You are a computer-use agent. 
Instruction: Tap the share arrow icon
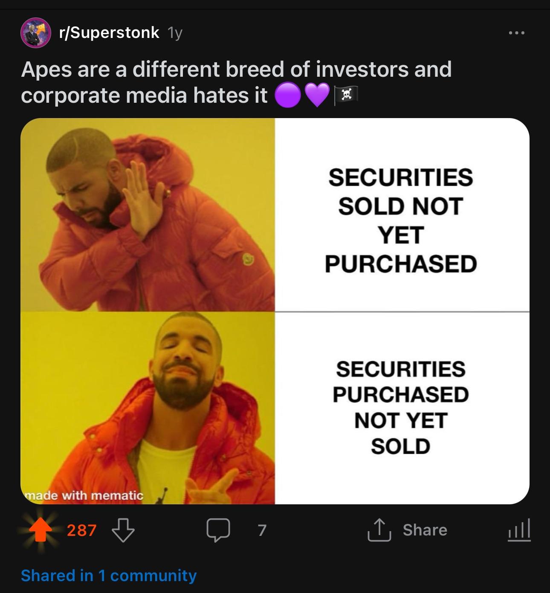click(379, 530)
